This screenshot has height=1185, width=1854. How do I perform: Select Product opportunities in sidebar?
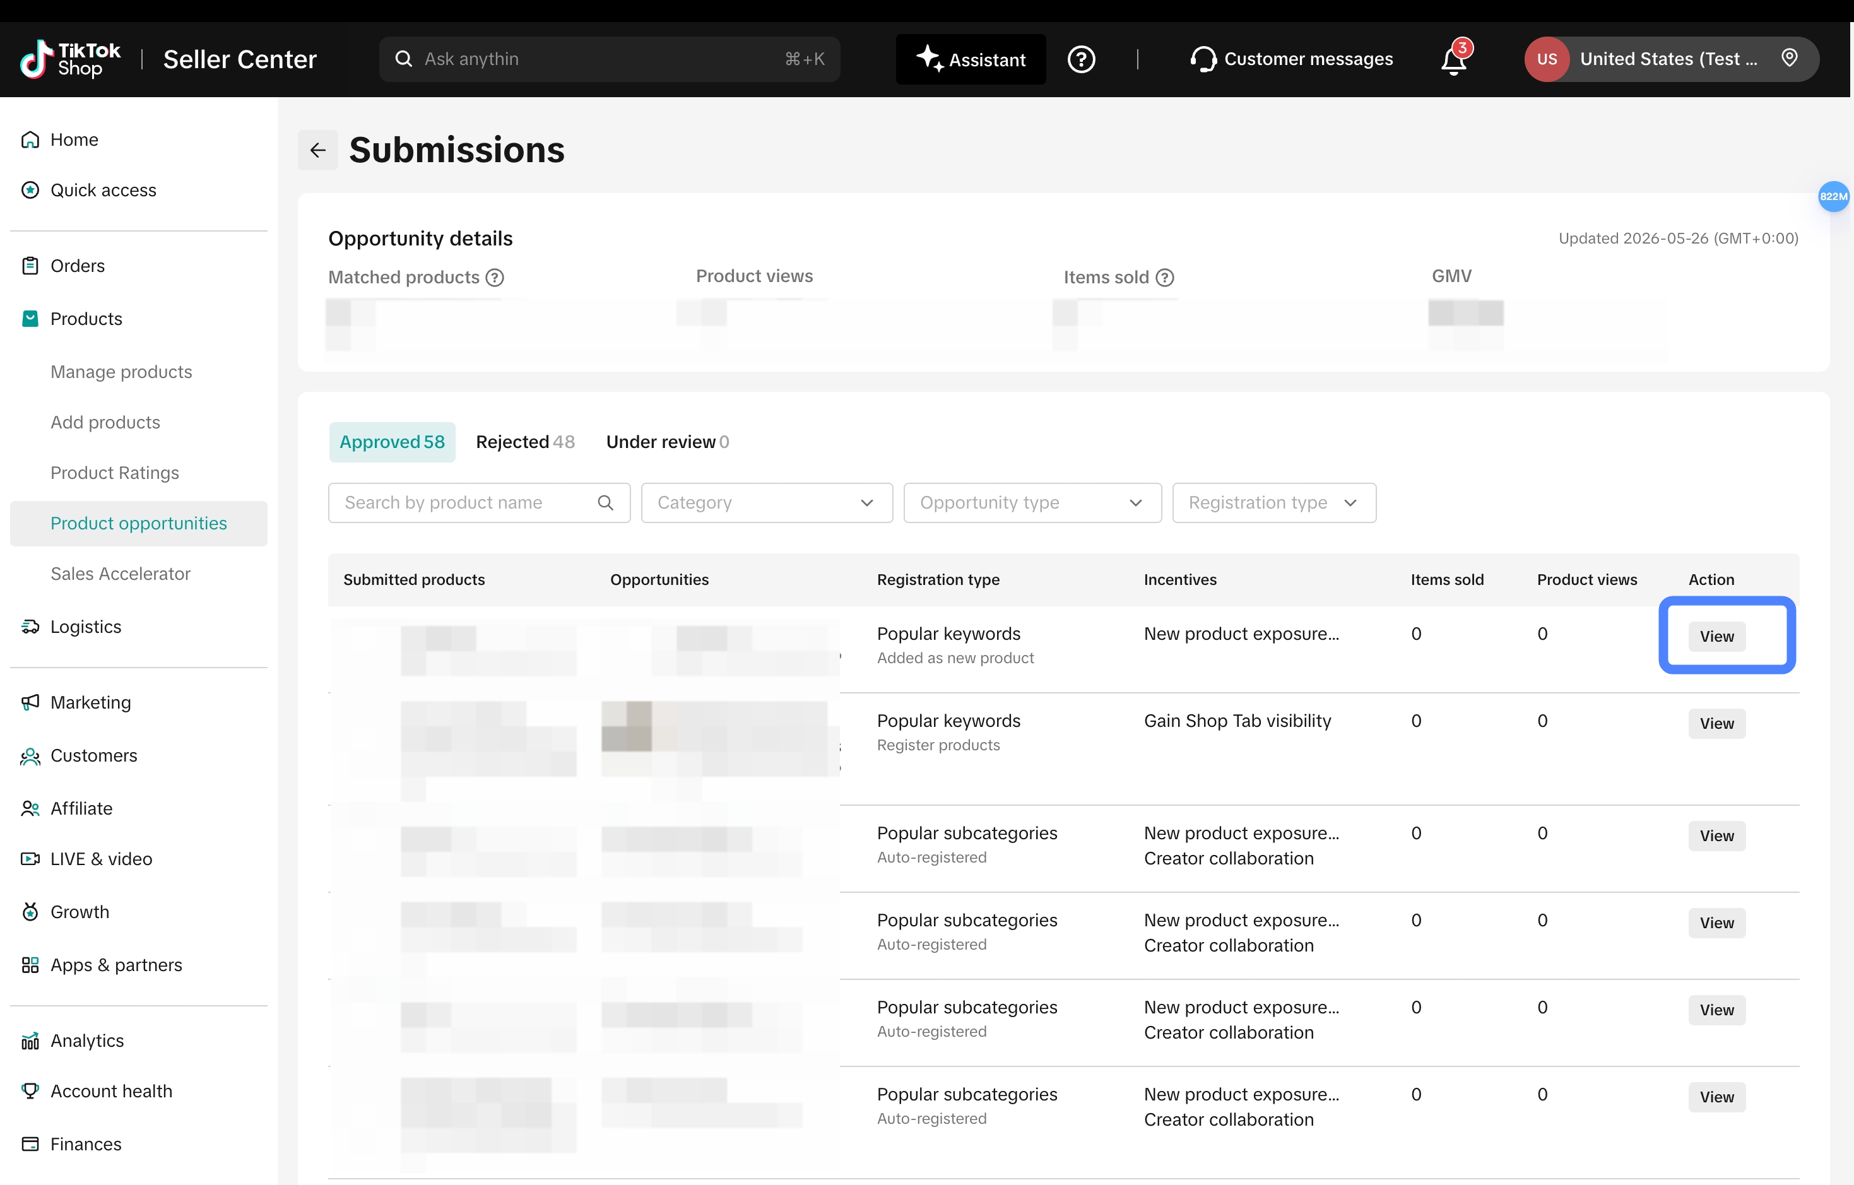coord(139,524)
